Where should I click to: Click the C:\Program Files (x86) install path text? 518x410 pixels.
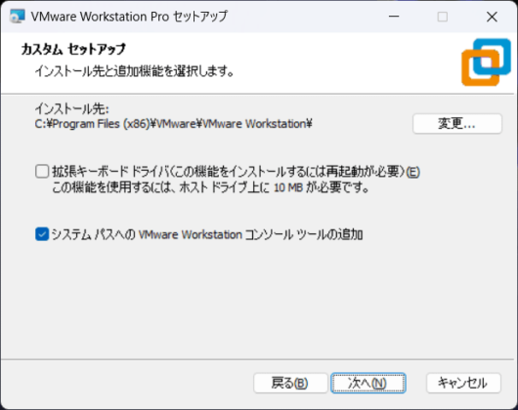point(173,124)
